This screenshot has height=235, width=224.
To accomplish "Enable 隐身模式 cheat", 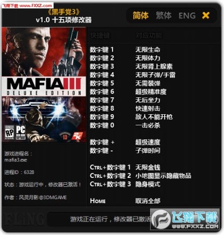I will pyautogui.click(x=148, y=184).
